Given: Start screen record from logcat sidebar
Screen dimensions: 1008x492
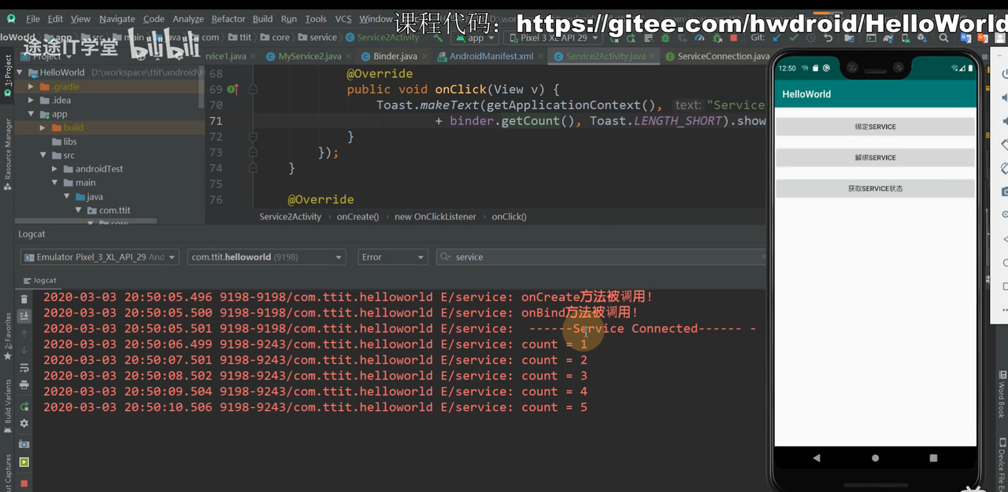Looking at the screenshot, I should pyautogui.click(x=24, y=462).
